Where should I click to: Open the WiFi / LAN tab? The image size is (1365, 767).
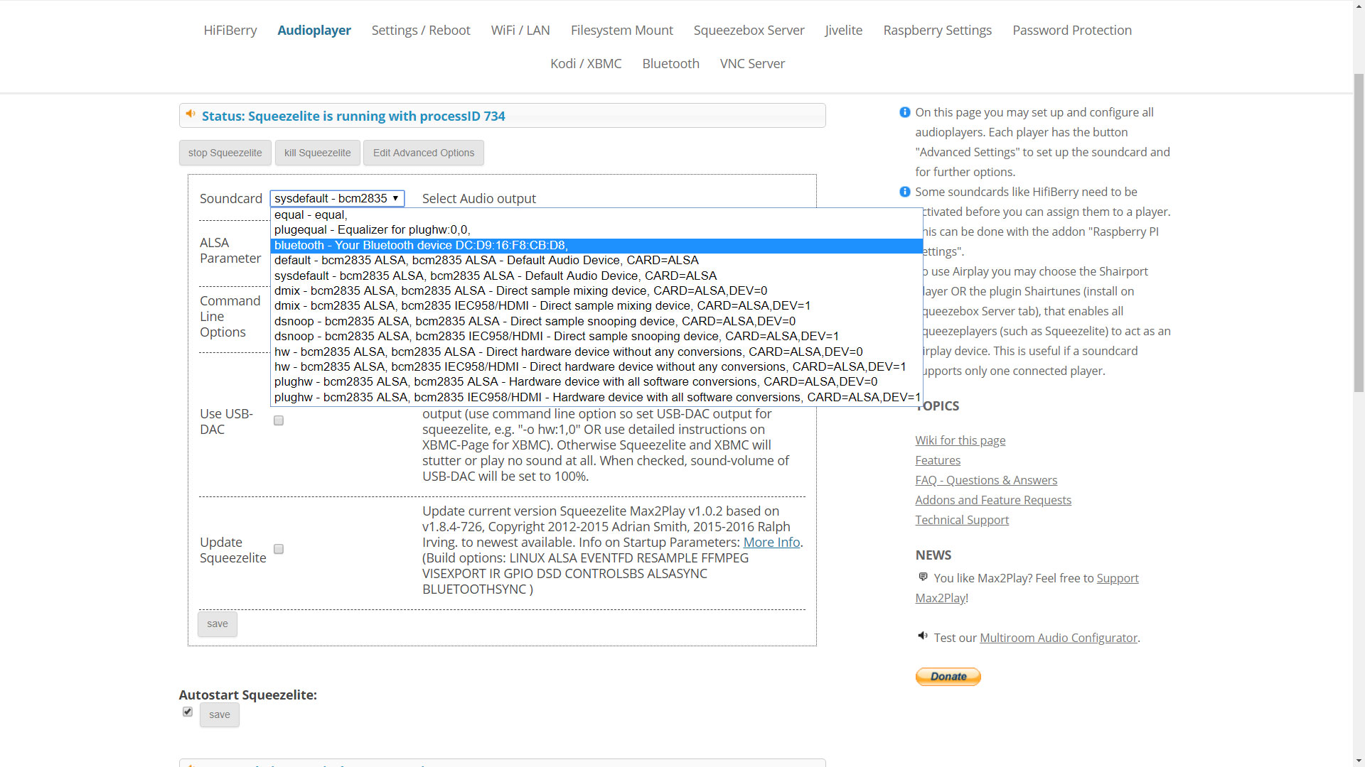click(520, 31)
